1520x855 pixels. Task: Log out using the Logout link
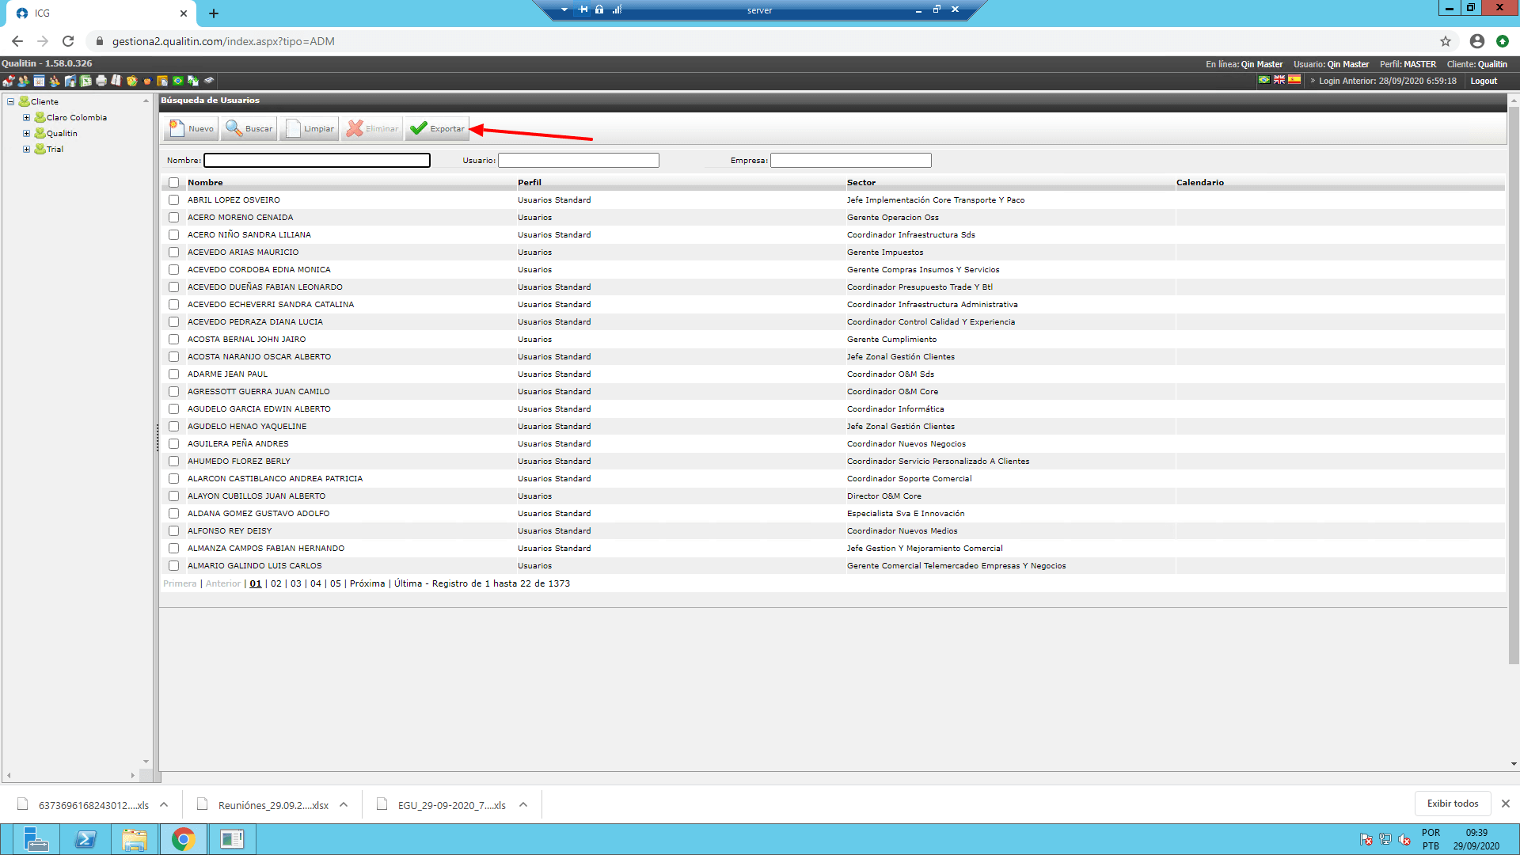click(1484, 81)
